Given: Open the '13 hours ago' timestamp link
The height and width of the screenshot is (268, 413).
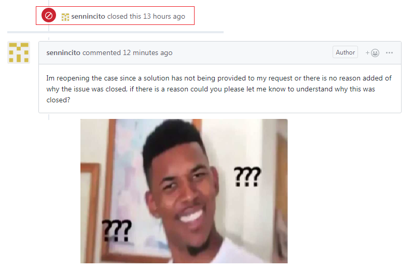Looking at the screenshot, I should [x=164, y=16].
